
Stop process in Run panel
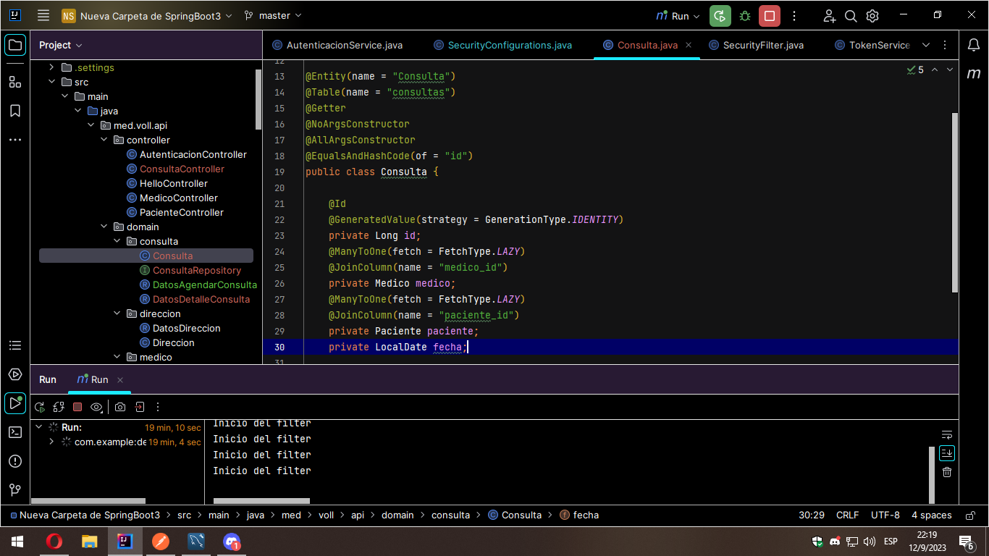77,407
